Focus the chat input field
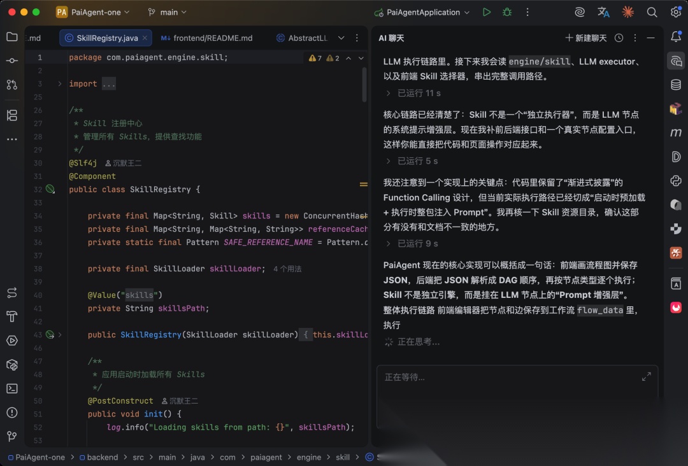This screenshot has width=688, height=466. click(x=517, y=397)
